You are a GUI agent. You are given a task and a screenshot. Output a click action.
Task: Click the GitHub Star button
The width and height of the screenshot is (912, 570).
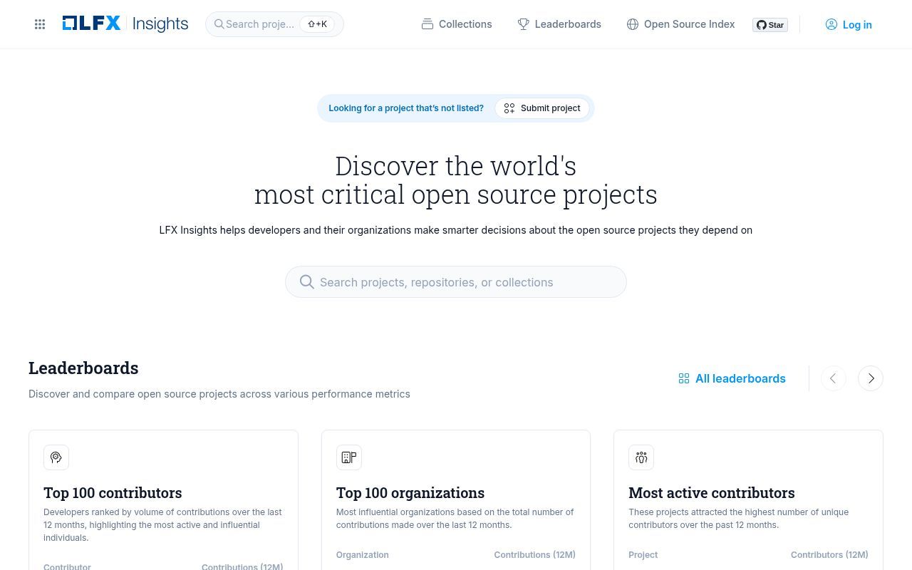pos(770,25)
